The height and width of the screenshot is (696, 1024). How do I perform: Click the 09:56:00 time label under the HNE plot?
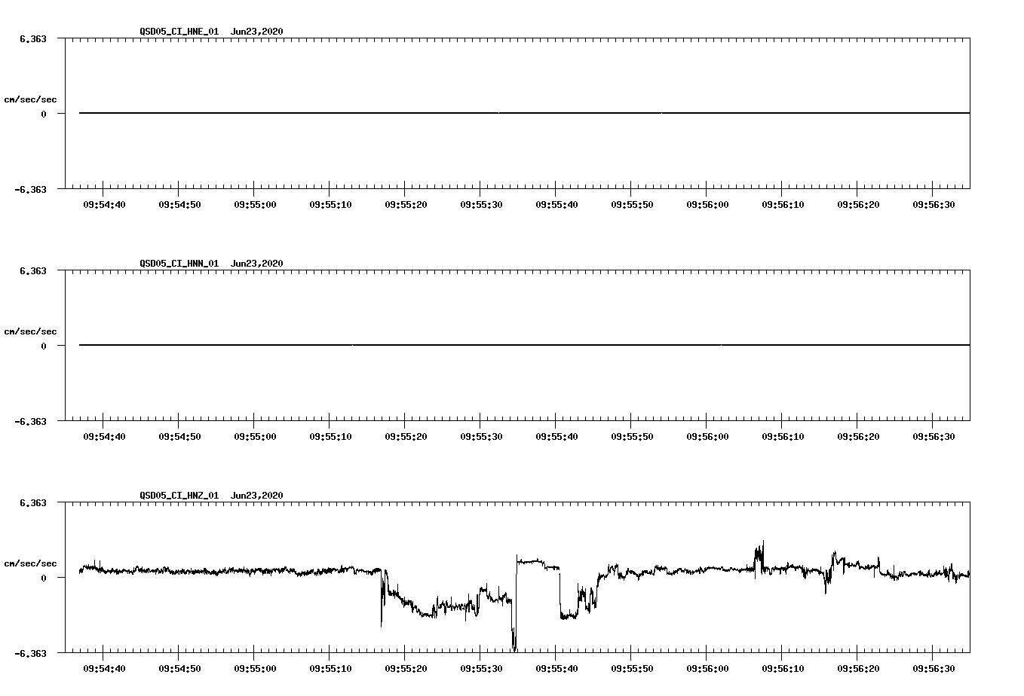click(707, 205)
